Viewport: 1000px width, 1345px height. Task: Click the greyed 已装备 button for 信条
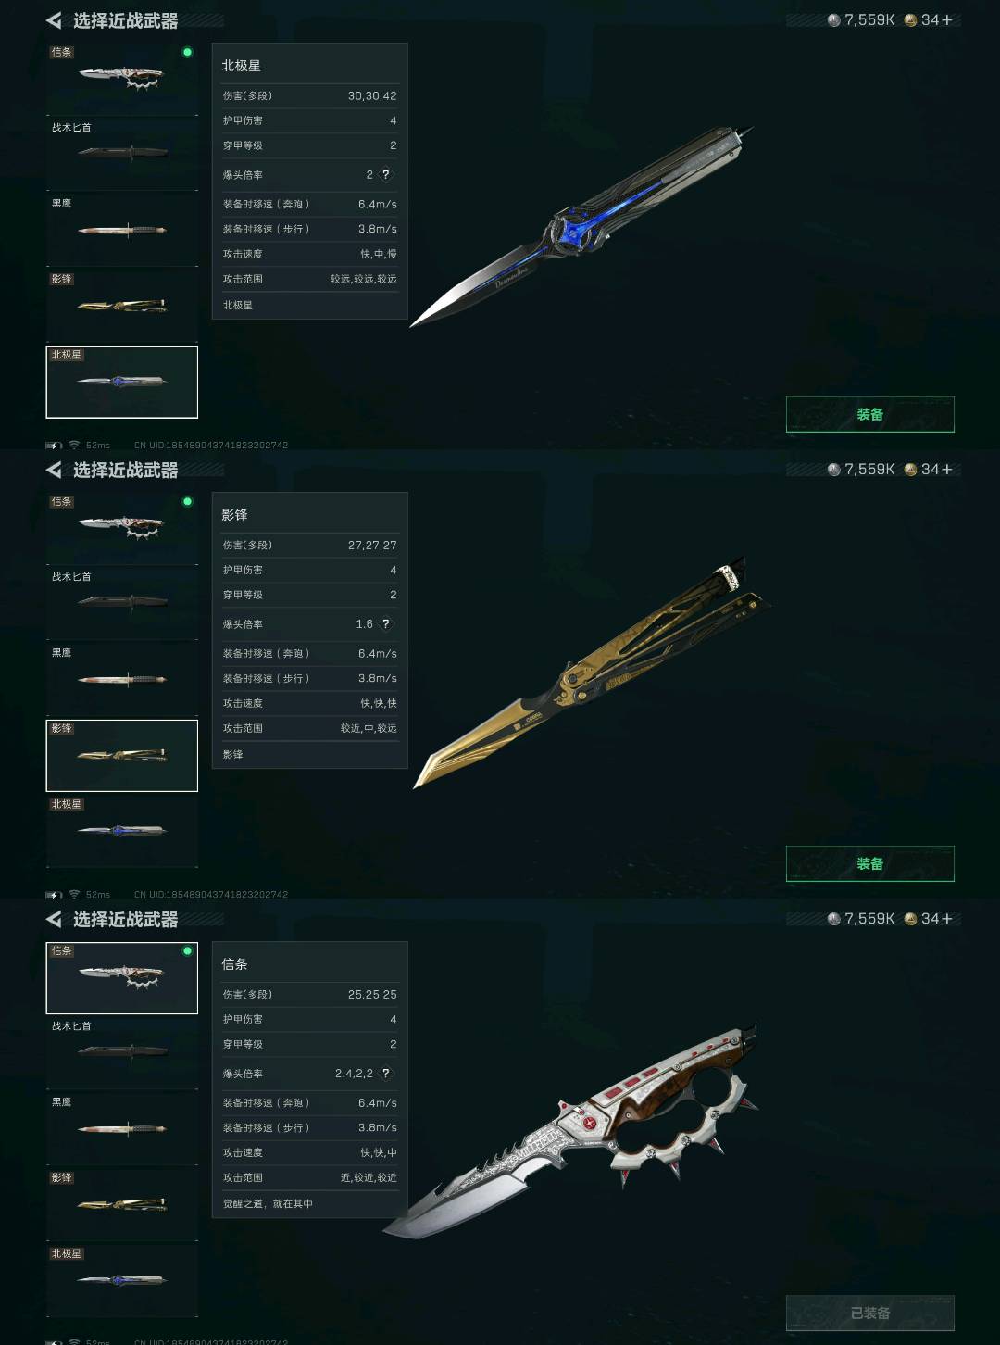(870, 1313)
